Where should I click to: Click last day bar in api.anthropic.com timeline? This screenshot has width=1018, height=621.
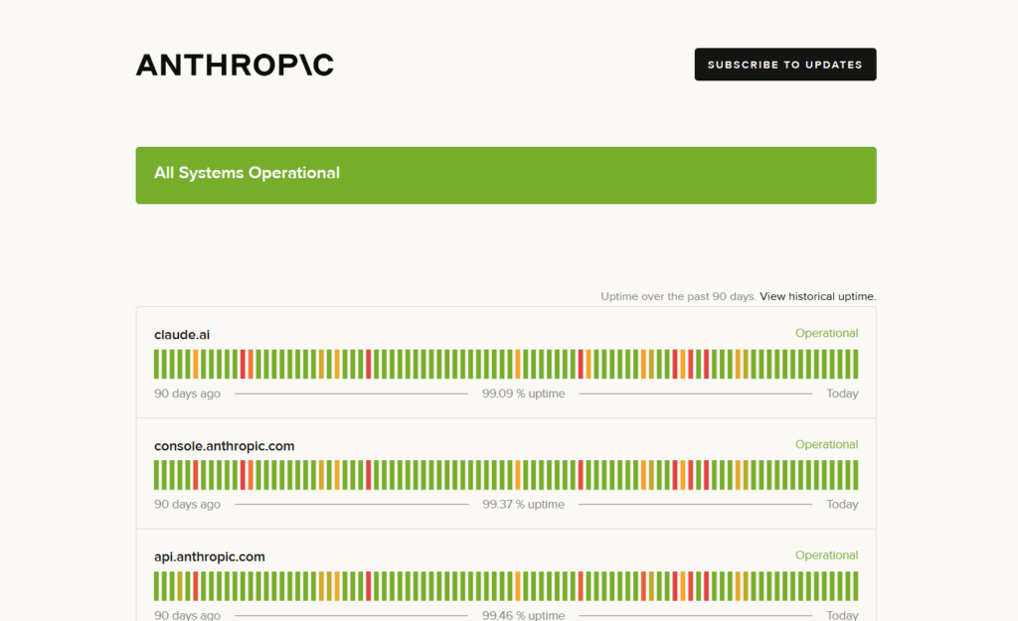point(855,586)
